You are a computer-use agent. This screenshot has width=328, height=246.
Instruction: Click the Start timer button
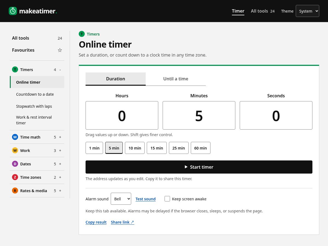pos(199,167)
